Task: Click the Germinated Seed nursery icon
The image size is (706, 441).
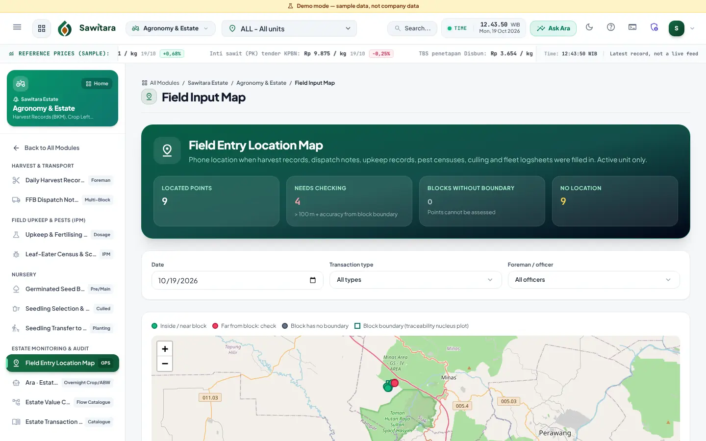Action: (x=16, y=289)
